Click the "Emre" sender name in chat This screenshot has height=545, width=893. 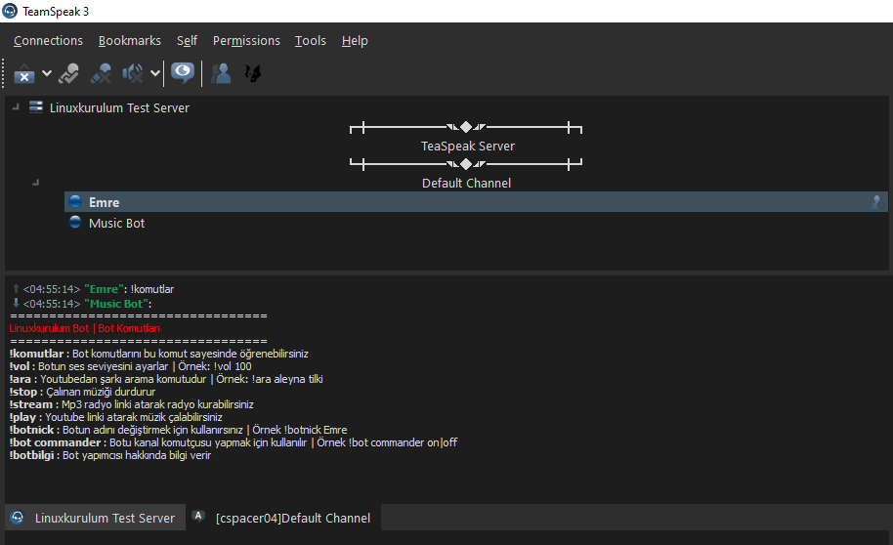(x=104, y=289)
